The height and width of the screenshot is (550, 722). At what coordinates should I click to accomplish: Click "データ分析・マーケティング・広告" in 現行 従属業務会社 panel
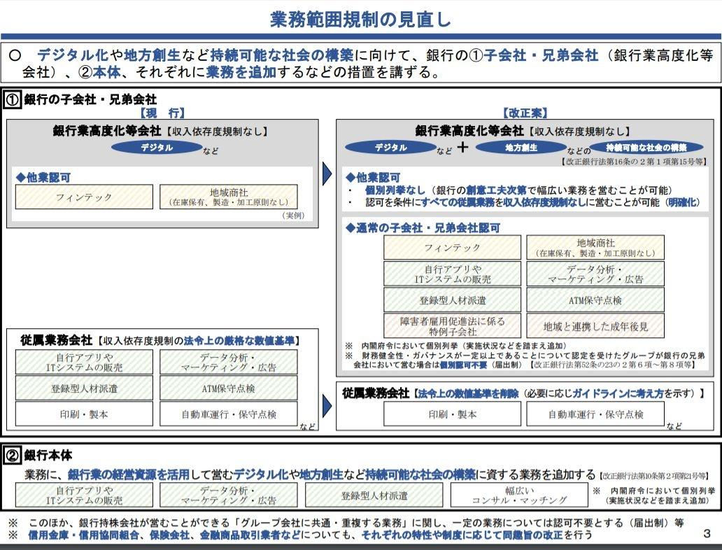pos(228,362)
